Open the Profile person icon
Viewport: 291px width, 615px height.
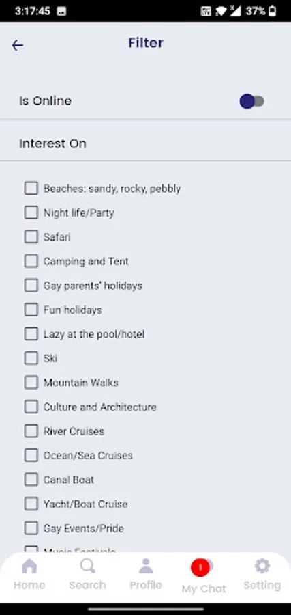coord(146,566)
